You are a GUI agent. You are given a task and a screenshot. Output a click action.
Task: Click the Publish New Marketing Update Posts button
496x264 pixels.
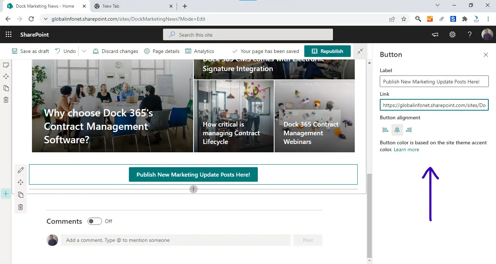click(x=193, y=174)
